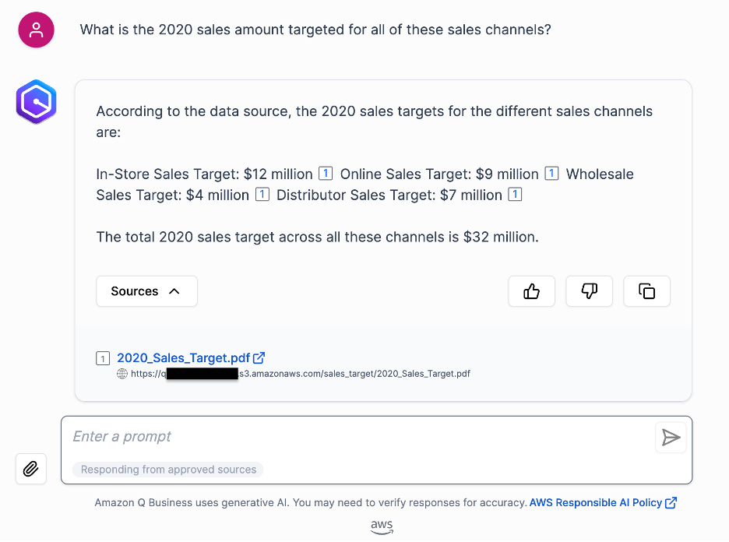The image size is (729, 542).
Task: Click the AWS logo at the bottom
Action: tap(382, 527)
